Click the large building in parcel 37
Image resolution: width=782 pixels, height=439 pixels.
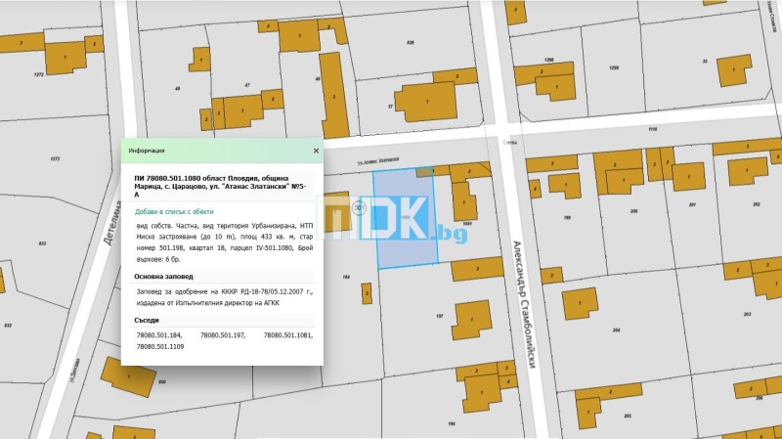tap(425, 100)
